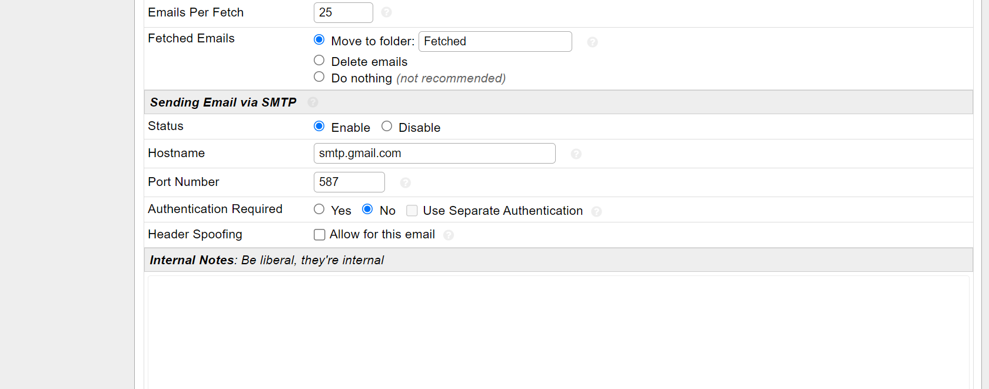
Task: Click help icon beside Port Number field
Action: [x=405, y=182]
